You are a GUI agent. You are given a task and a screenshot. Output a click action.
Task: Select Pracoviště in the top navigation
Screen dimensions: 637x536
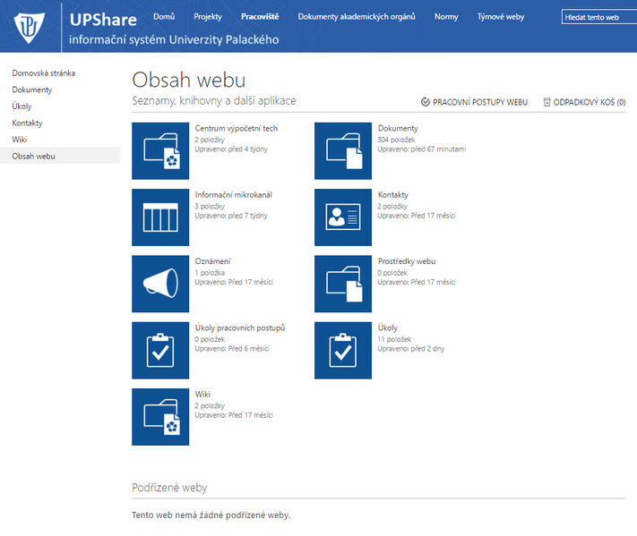[x=260, y=17]
